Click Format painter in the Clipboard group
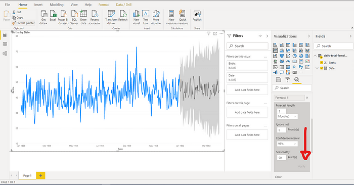This screenshot has height=185, width=354. click(23, 23)
